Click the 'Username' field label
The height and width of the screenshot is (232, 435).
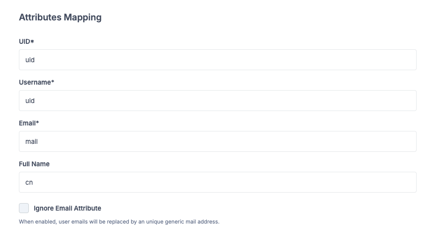(35, 82)
